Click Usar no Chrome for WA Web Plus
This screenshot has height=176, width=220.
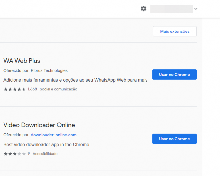[174, 74]
